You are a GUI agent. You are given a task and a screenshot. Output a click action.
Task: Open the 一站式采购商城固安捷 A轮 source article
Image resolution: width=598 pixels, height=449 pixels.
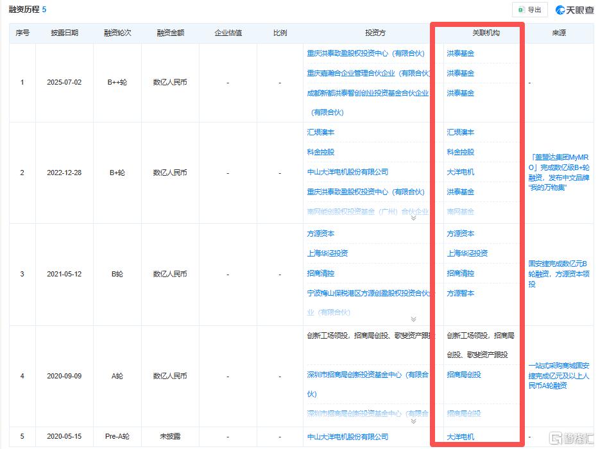click(x=559, y=376)
